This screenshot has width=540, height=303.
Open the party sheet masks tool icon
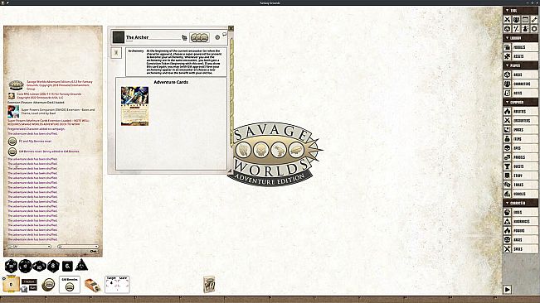click(516, 20)
